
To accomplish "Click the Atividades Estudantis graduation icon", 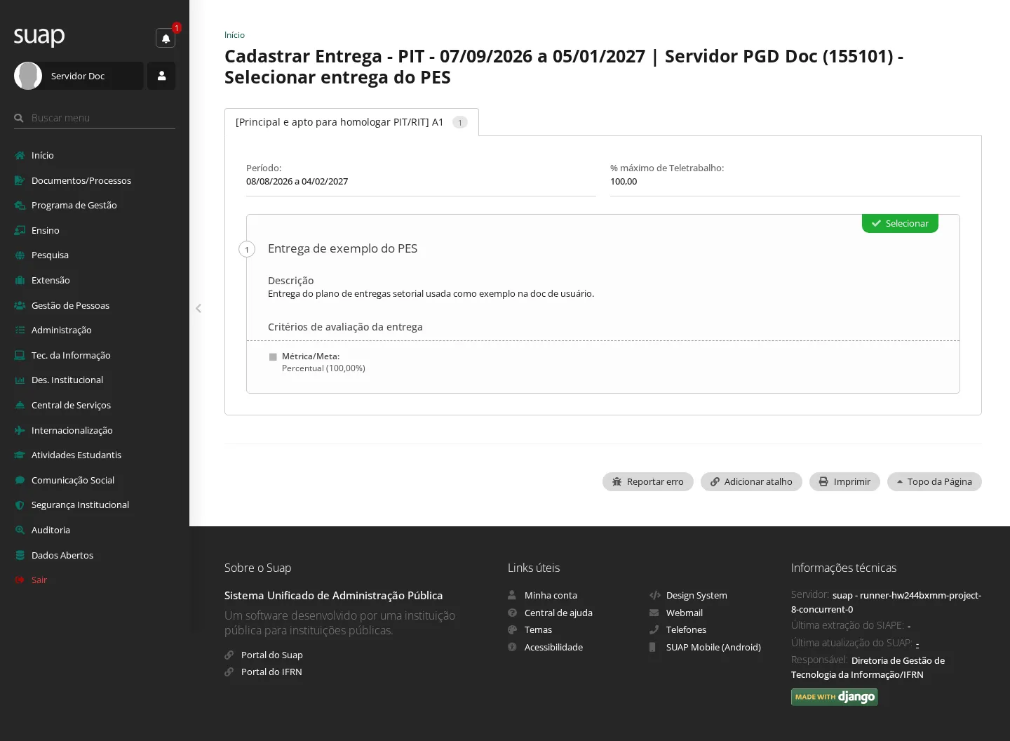I will tap(20, 455).
